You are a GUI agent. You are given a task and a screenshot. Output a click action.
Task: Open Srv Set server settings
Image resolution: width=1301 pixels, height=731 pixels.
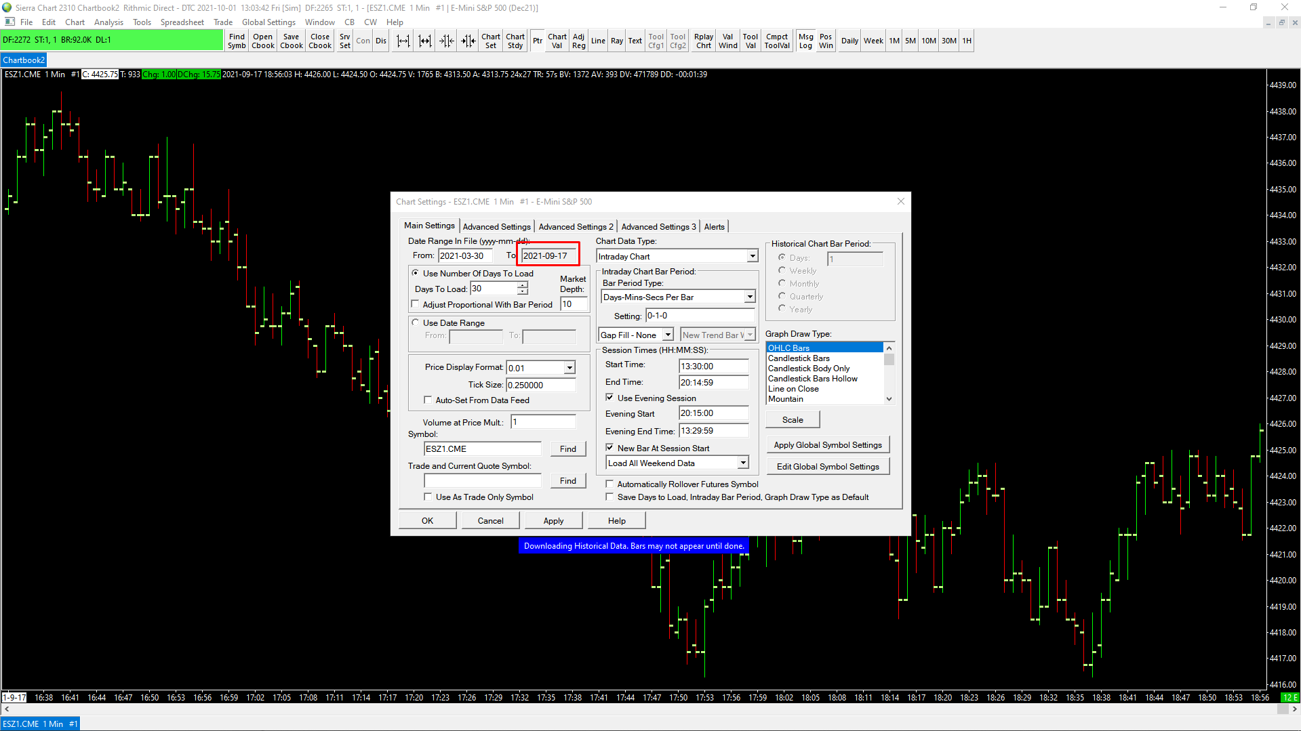[x=345, y=41]
